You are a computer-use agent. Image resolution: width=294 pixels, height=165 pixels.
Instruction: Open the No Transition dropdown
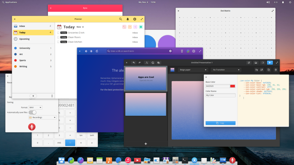coord(226,70)
